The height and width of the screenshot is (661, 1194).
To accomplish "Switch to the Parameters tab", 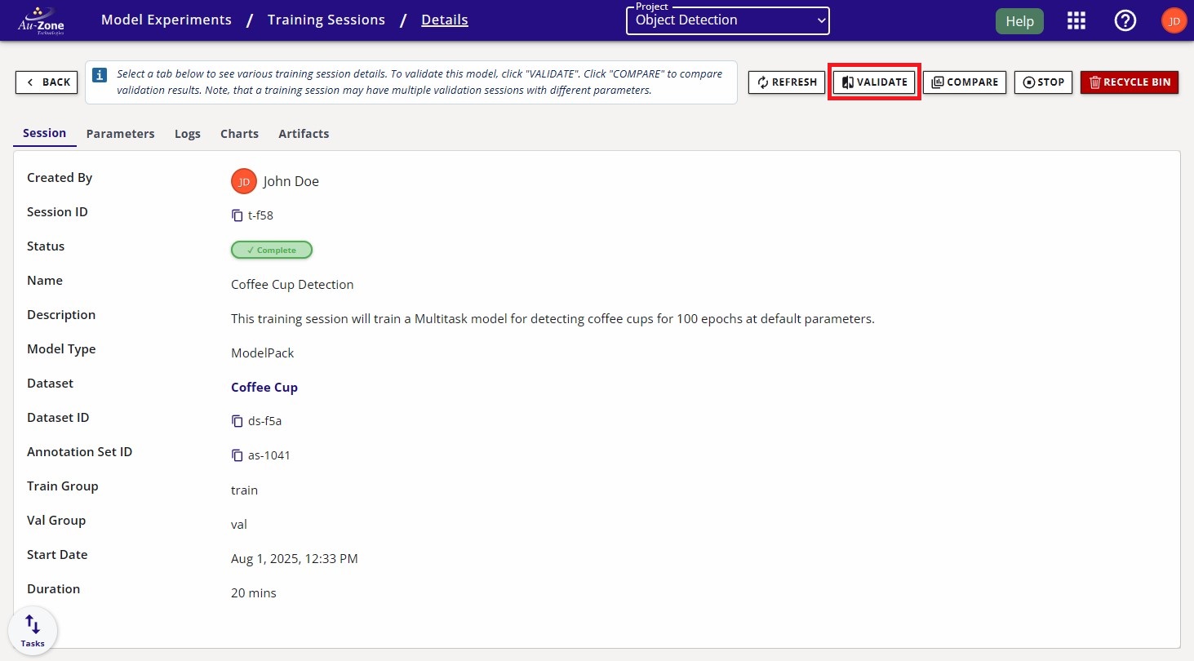I will (x=120, y=133).
